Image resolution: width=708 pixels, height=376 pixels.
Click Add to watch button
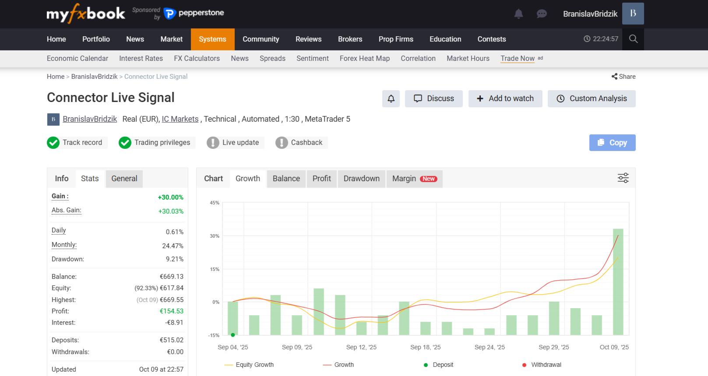(505, 98)
